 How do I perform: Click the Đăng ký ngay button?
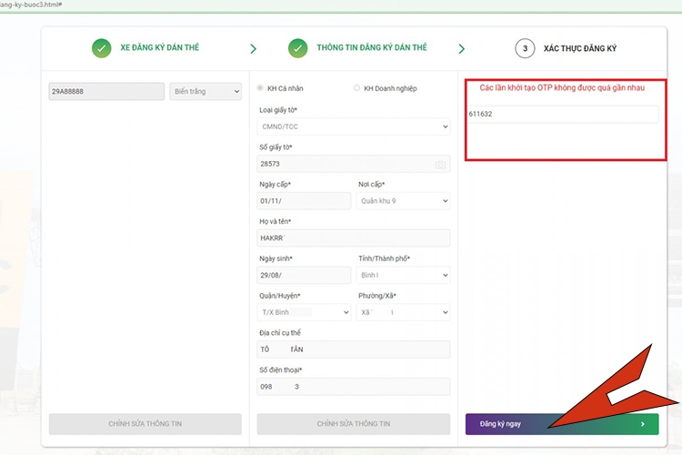(562, 424)
